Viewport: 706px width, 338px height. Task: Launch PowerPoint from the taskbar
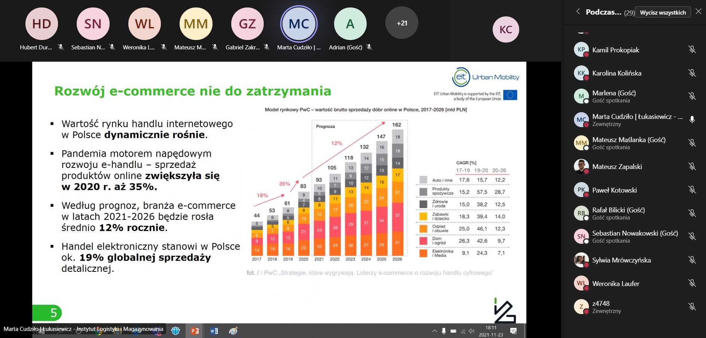coord(194,331)
